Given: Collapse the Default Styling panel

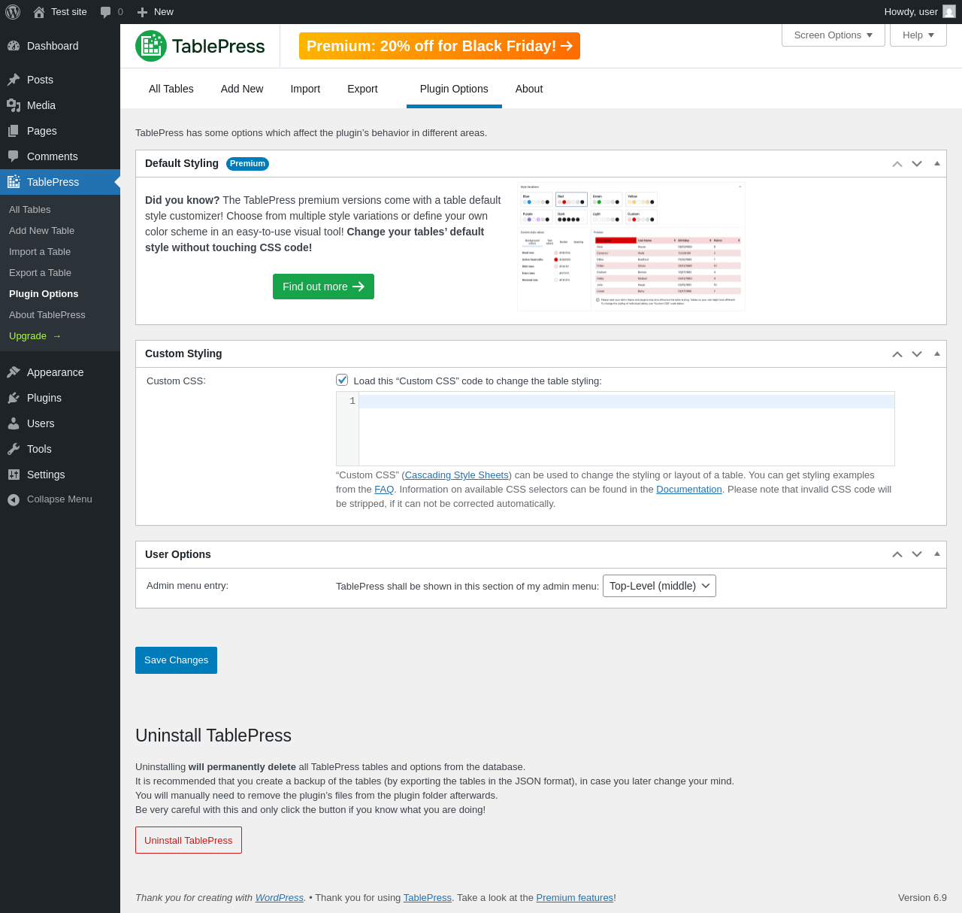Looking at the screenshot, I should [x=937, y=163].
